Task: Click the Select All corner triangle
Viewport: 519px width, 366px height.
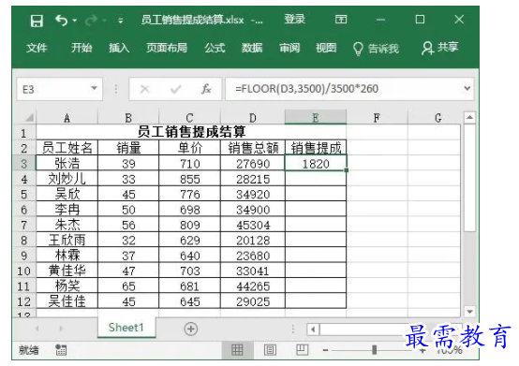Action: click(29, 118)
